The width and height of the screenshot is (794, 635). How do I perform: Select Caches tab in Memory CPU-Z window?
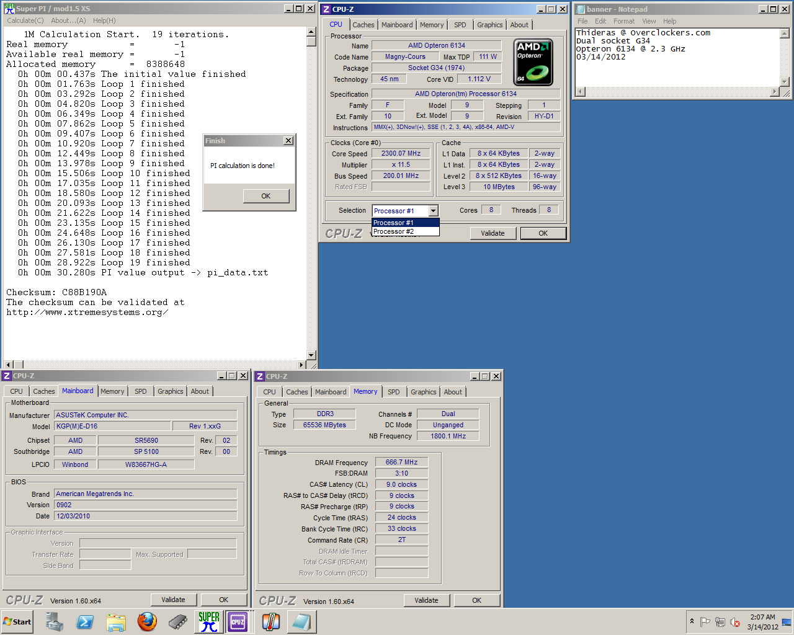pyautogui.click(x=297, y=392)
